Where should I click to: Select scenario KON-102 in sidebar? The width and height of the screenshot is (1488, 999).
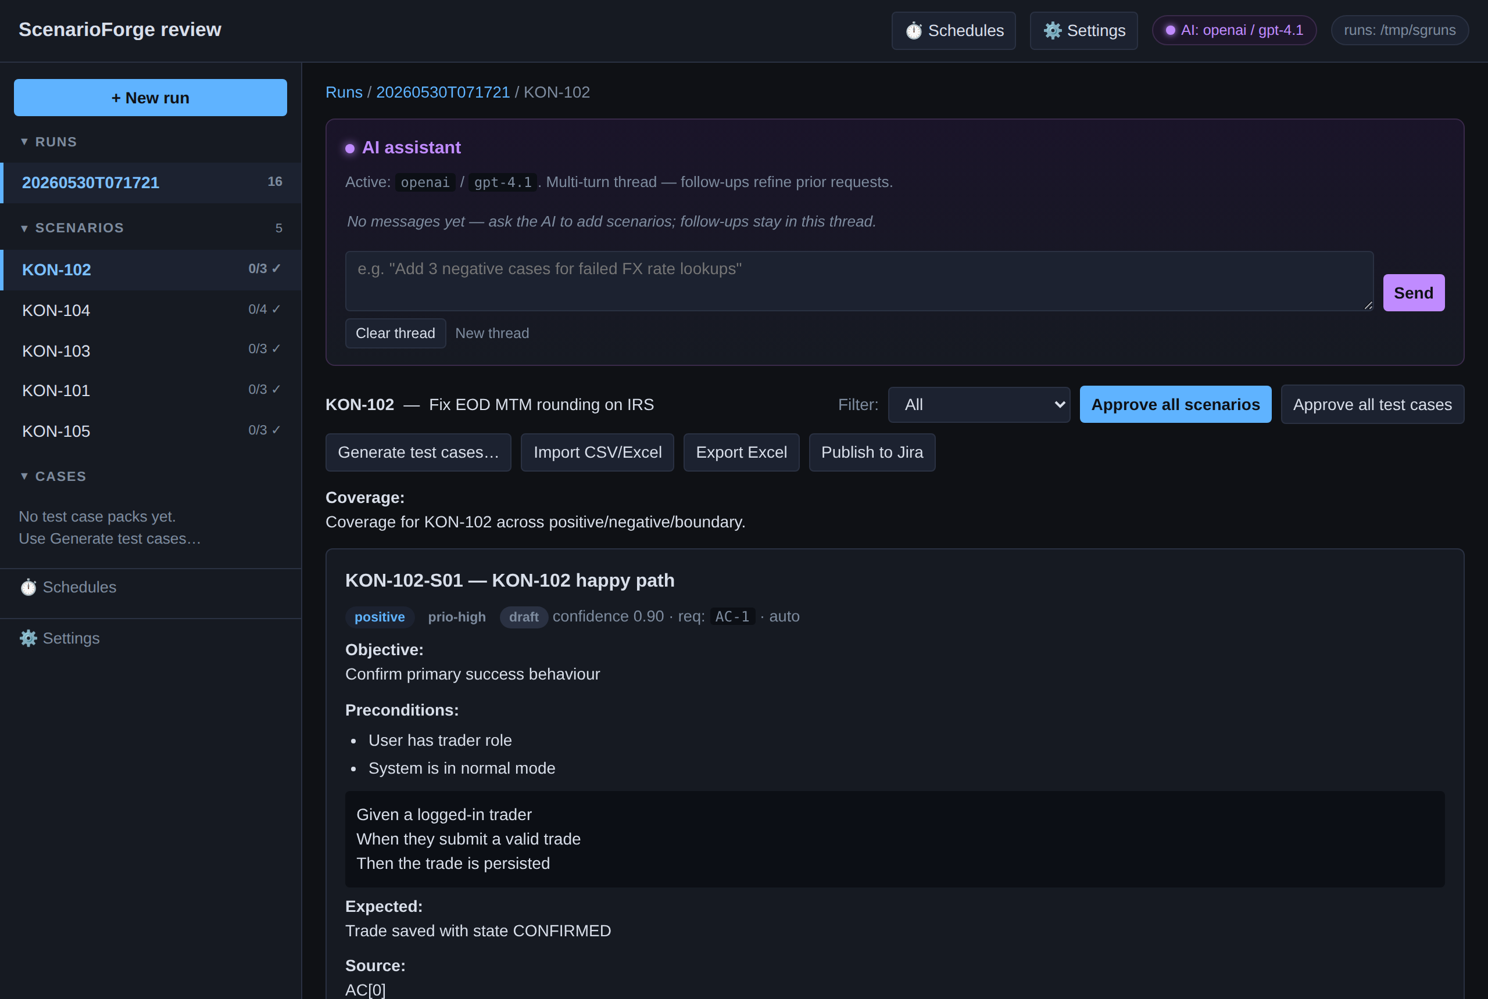point(151,269)
